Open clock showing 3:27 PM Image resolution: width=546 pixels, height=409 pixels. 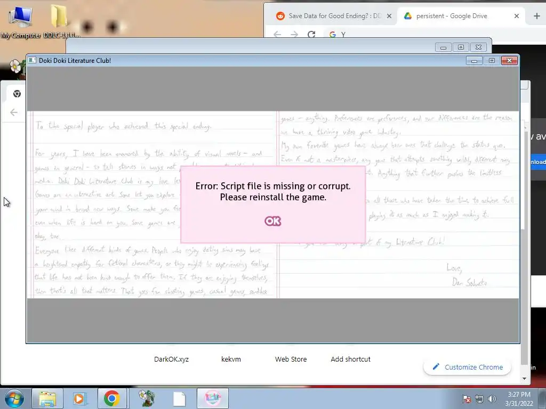coord(519,399)
